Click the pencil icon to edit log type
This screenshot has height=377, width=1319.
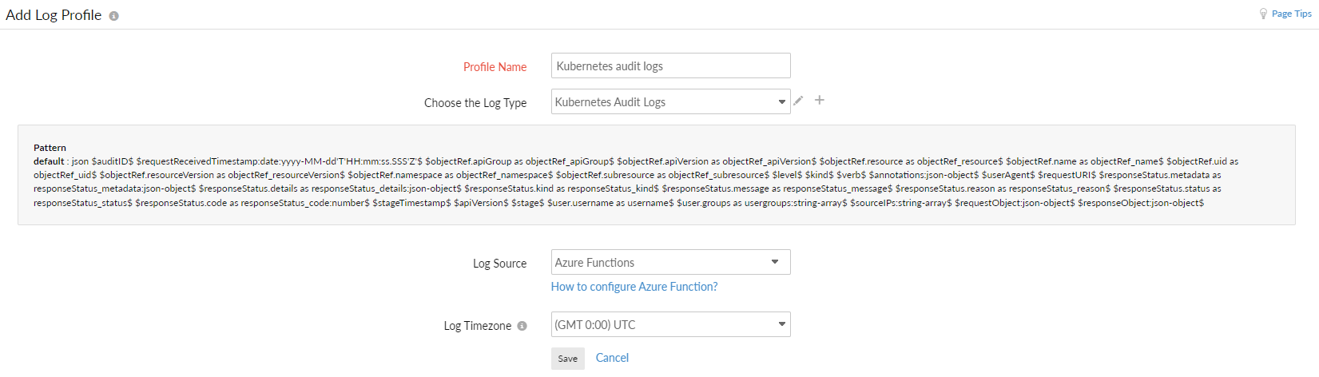(x=798, y=101)
